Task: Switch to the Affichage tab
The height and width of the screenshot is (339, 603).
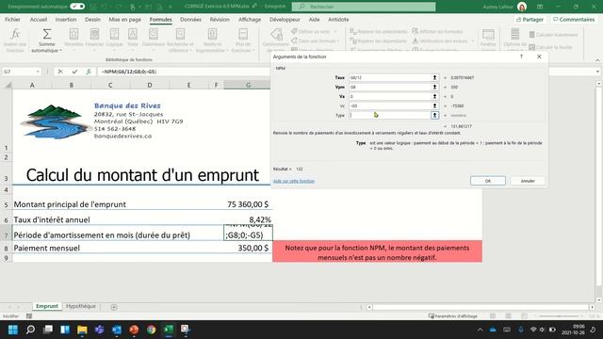Action: coord(250,19)
